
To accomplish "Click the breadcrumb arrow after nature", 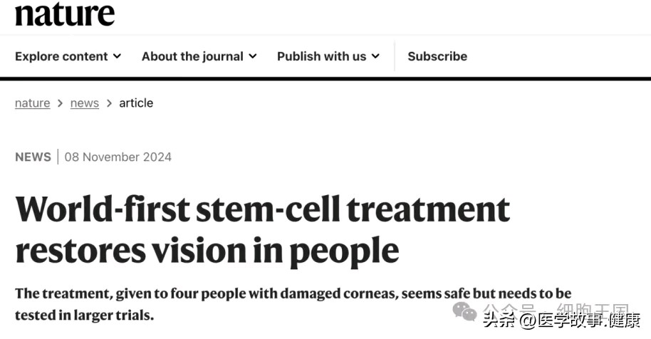I will pos(61,103).
